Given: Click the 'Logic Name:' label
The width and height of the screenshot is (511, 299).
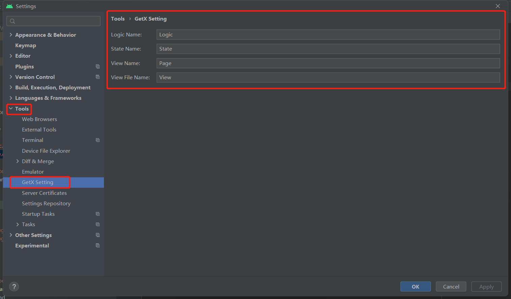Looking at the screenshot, I should point(126,34).
